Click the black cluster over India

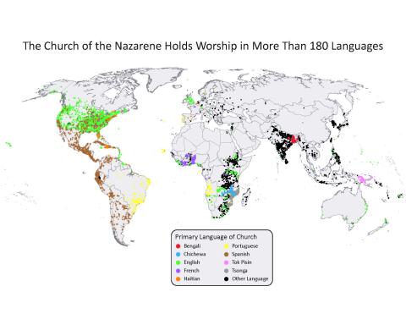[x=281, y=146]
